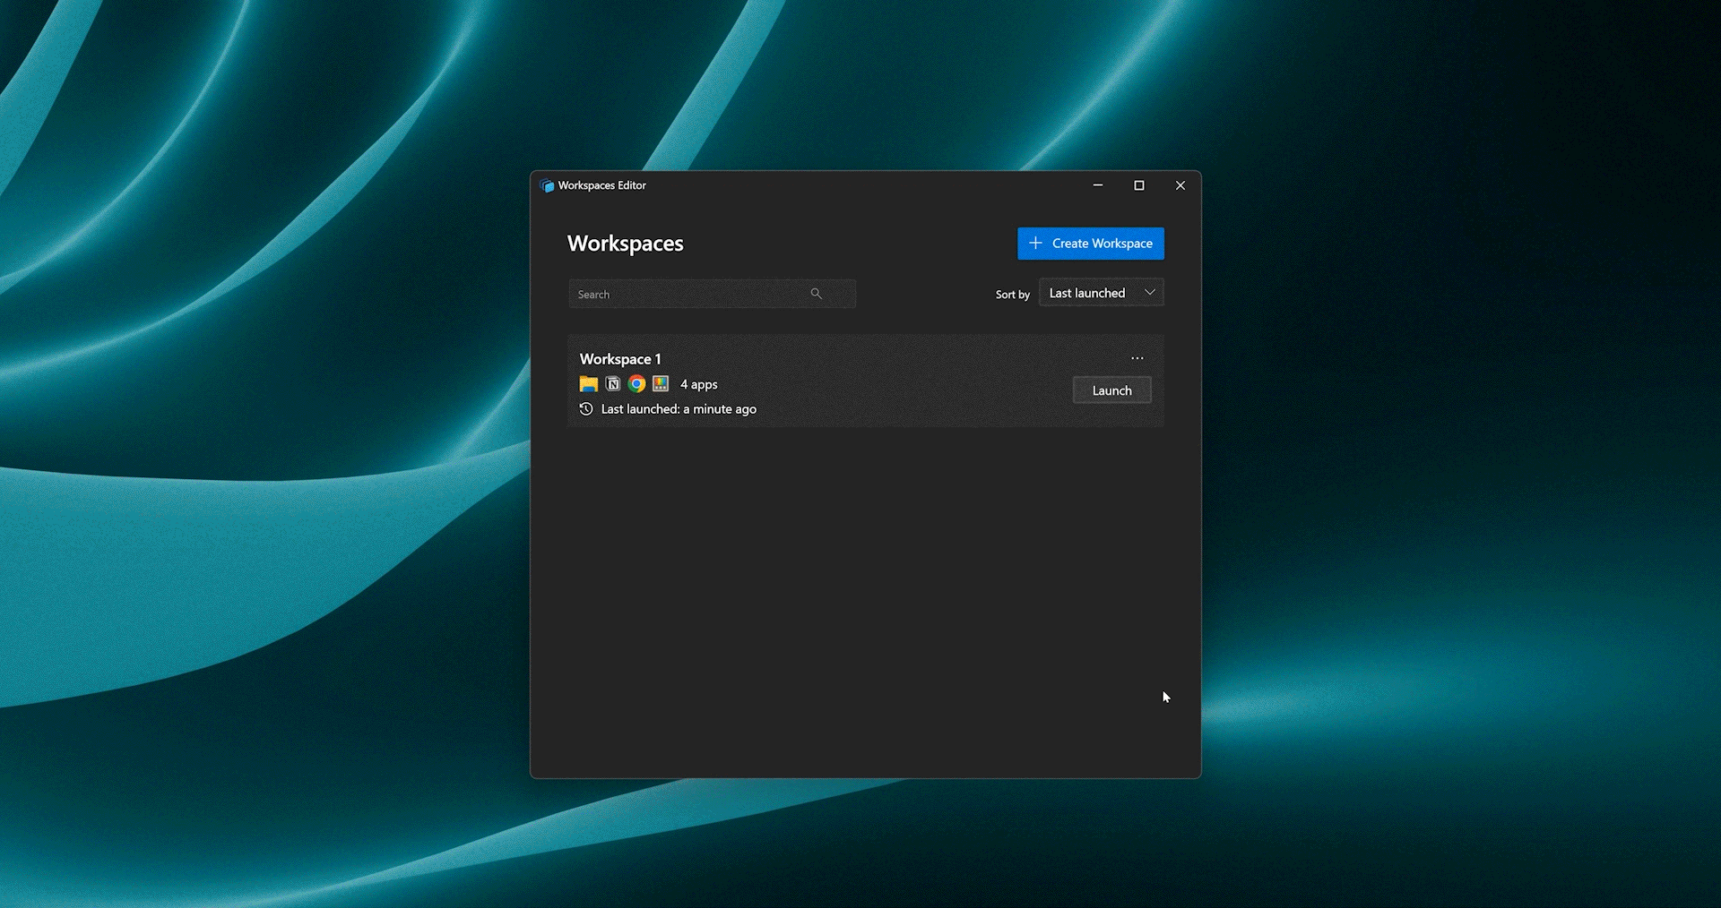Click the 'Last launched: a minute ago' text
Viewport: 1721px width, 908px height.
679,409
